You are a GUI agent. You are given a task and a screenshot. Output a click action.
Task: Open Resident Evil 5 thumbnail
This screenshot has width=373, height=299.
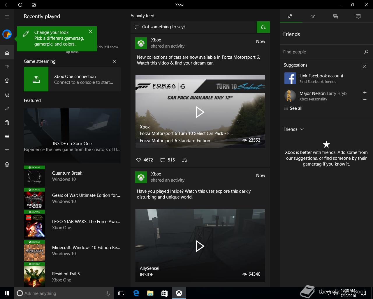[x=34, y=275]
